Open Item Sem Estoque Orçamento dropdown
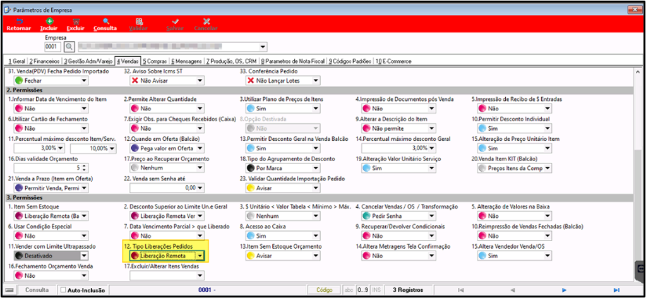 [x=316, y=256]
